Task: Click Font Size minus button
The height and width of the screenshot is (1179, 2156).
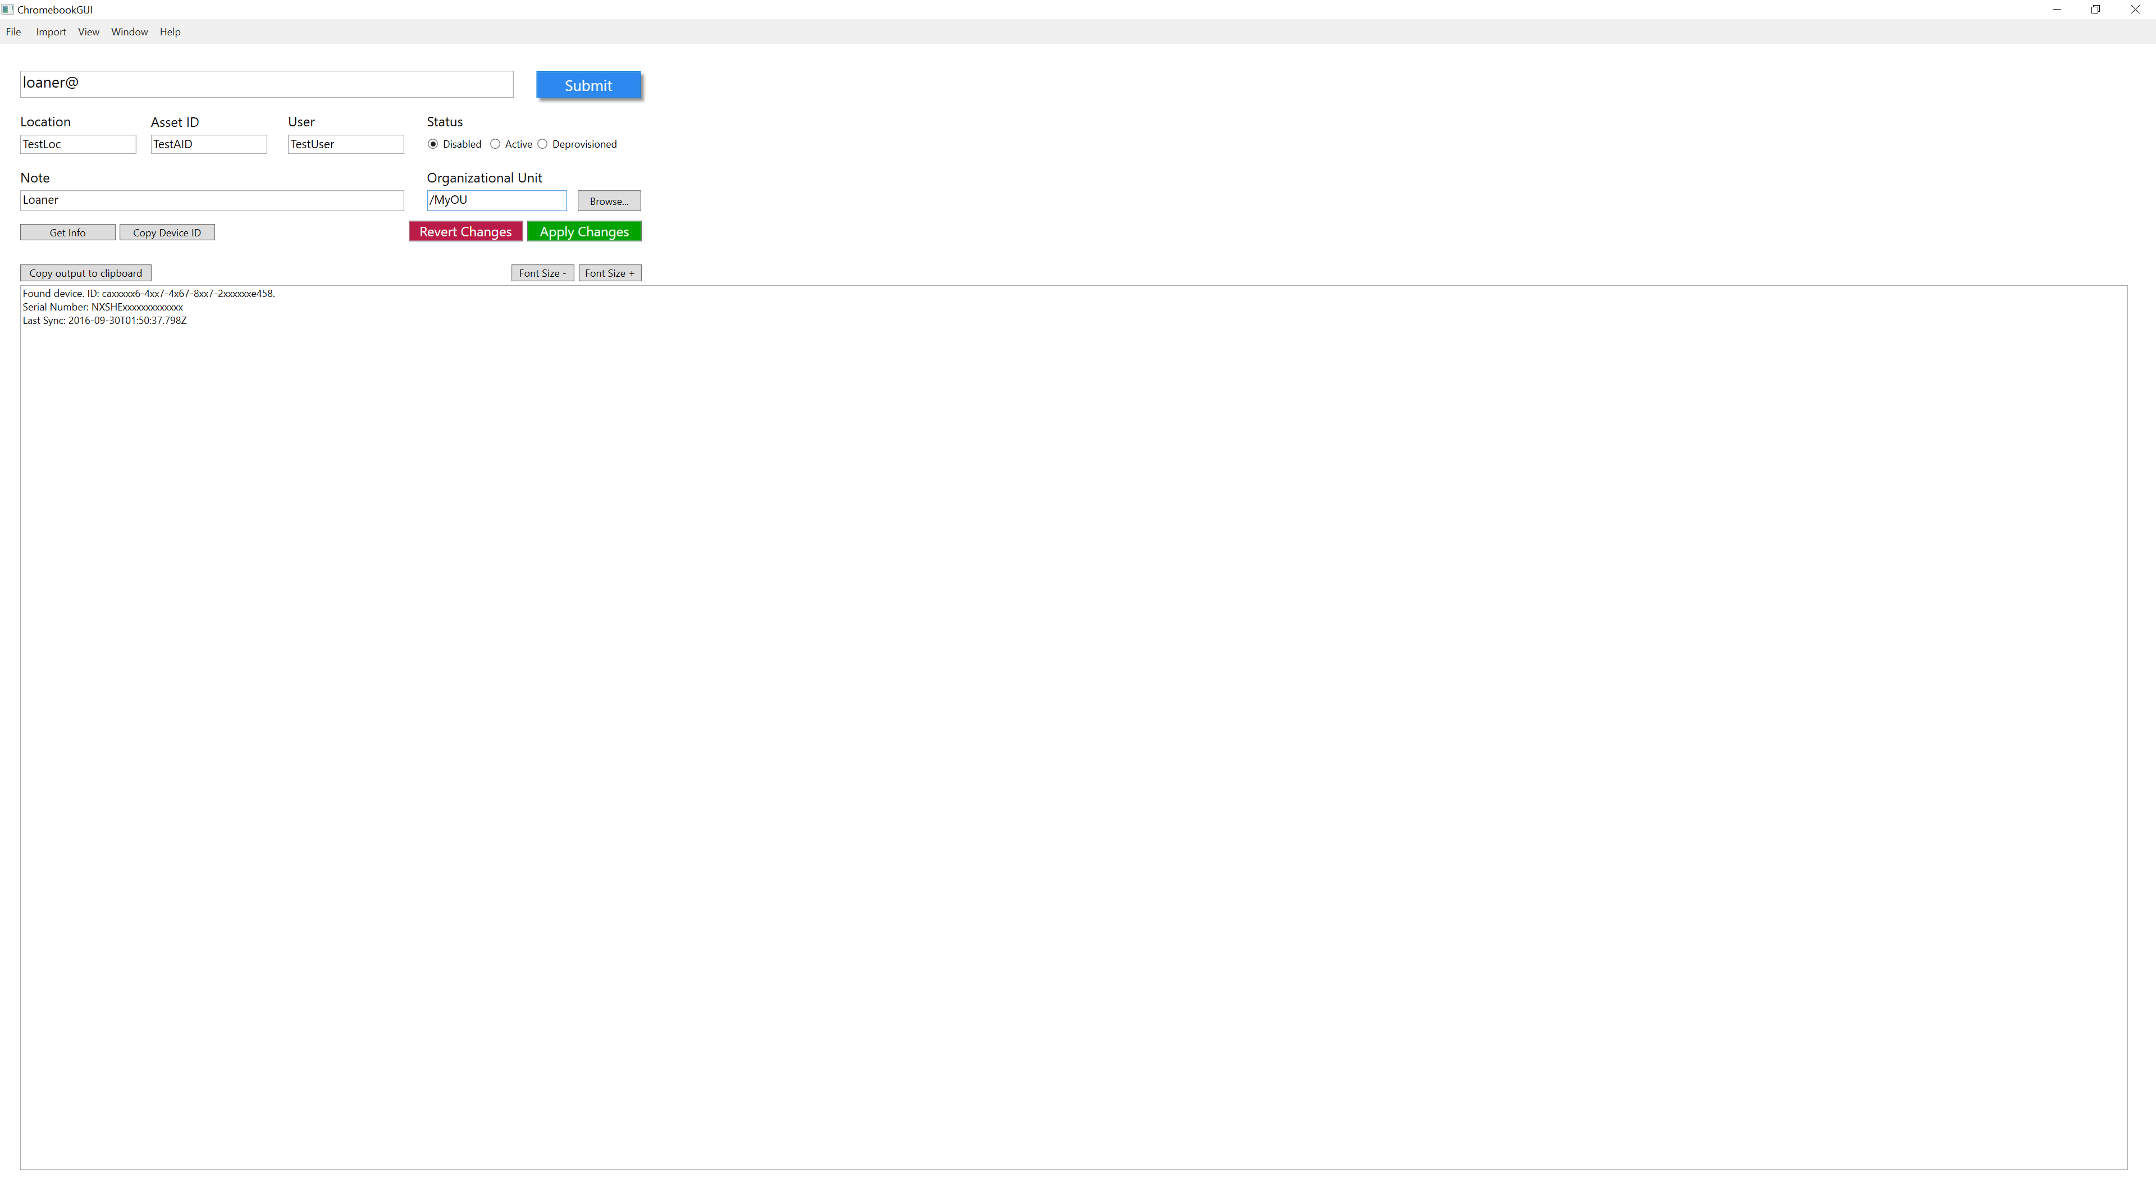Action: (540, 273)
